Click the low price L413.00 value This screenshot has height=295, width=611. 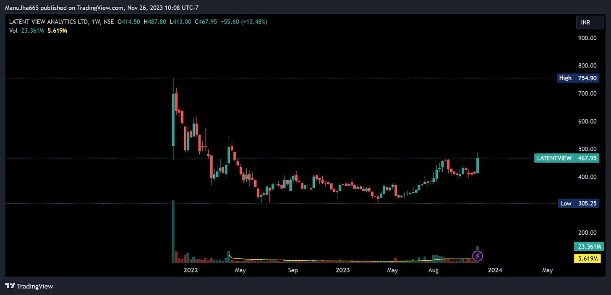tap(180, 21)
